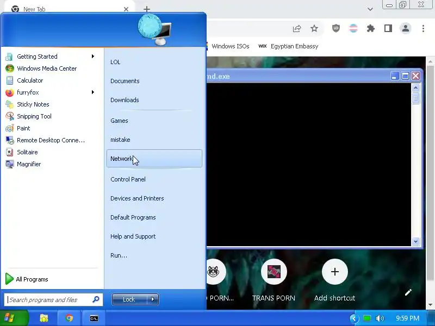Click cmd window scroll down arrow
435x326 pixels.
click(x=415, y=241)
